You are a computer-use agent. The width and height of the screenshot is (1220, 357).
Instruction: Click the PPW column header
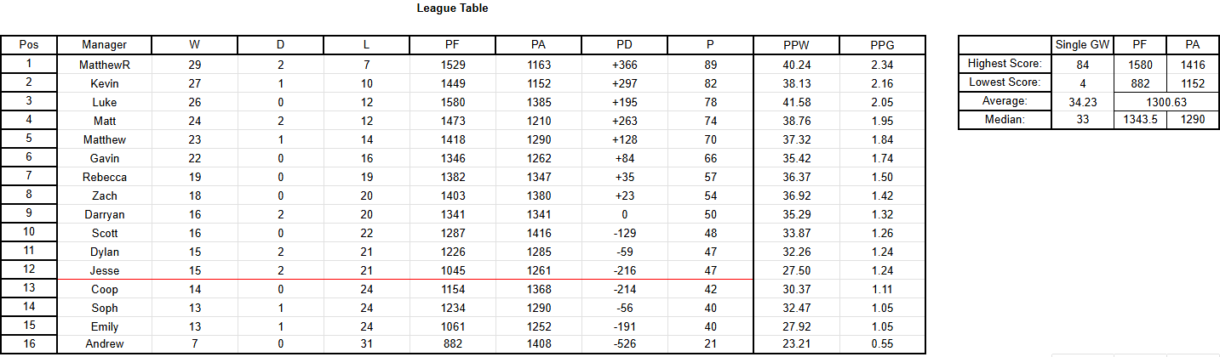click(797, 45)
